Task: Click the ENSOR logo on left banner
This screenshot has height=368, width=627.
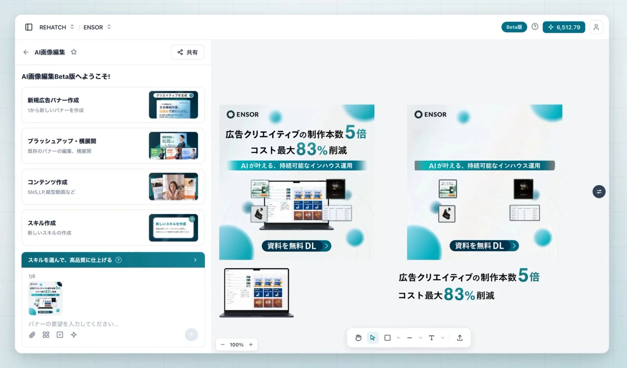Action: coord(243,115)
